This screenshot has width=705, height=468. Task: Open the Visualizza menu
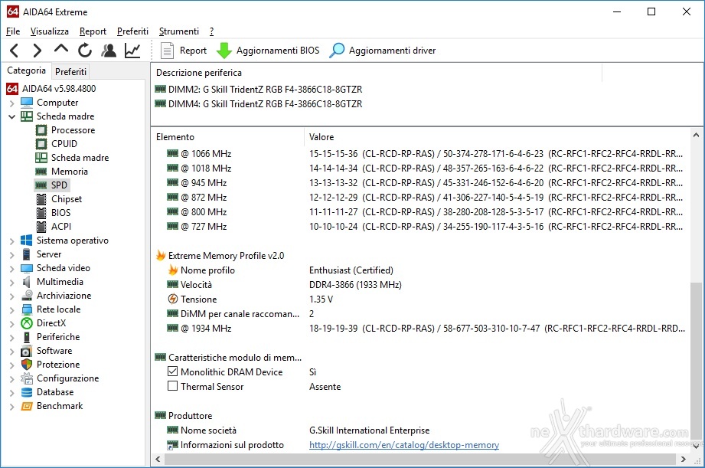pos(50,31)
